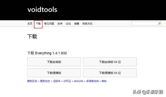Open the 多语言支持 language pack link
This screenshot has width=166, height=97.
(x=92, y=81)
